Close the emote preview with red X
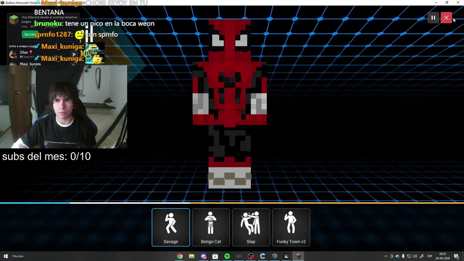This screenshot has height=261, width=464. (446, 17)
